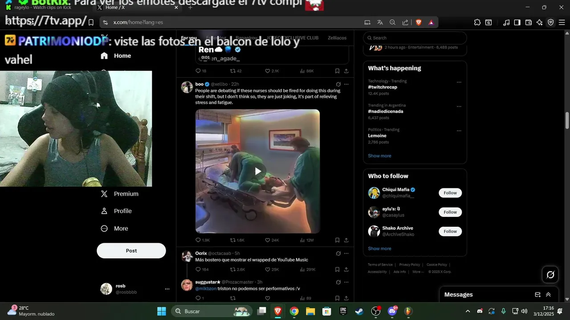
Task: Open Terms of Service footer link
Action: pyautogui.click(x=380, y=265)
